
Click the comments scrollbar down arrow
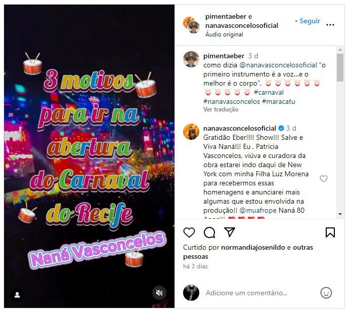pos(340,214)
